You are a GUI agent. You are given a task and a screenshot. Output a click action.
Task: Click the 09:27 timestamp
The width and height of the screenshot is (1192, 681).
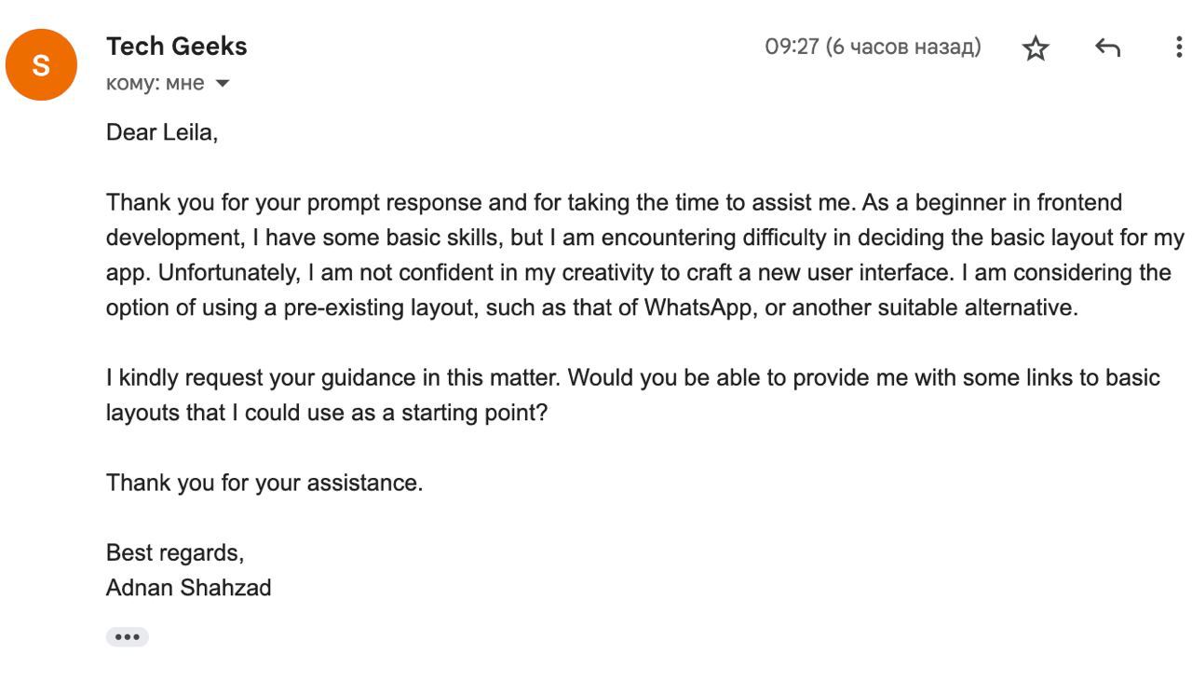(x=792, y=47)
